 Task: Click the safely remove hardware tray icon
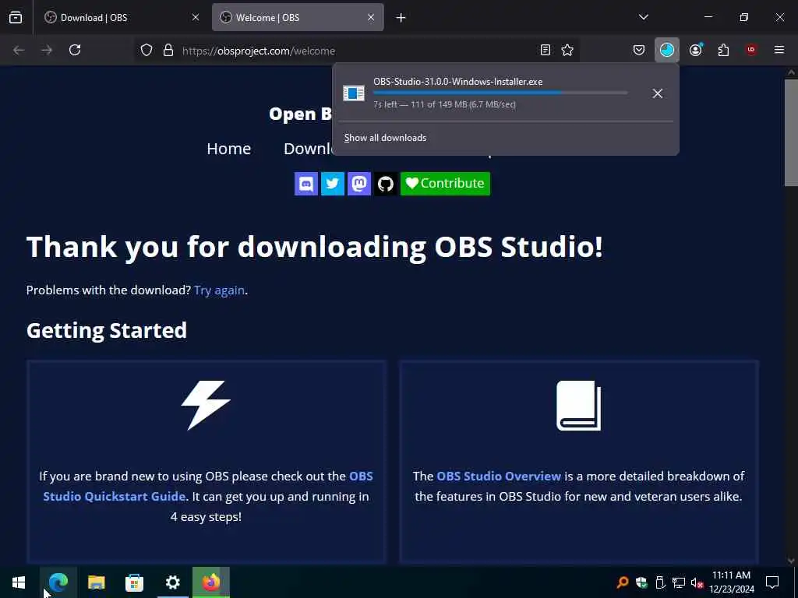click(x=660, y=582)
